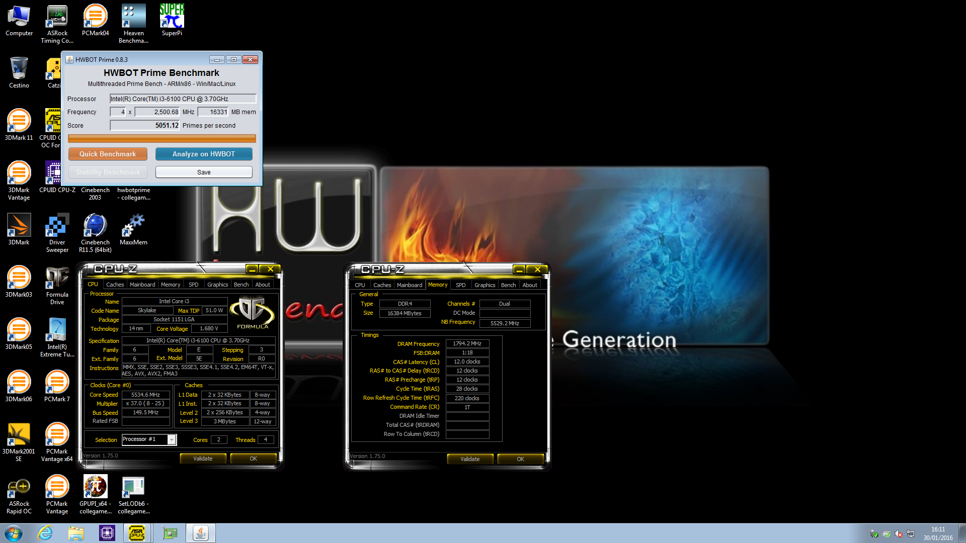Click Core Voltage value 1.680 V
The width and height of the screenshot is (966, 543).
point(209,329)
